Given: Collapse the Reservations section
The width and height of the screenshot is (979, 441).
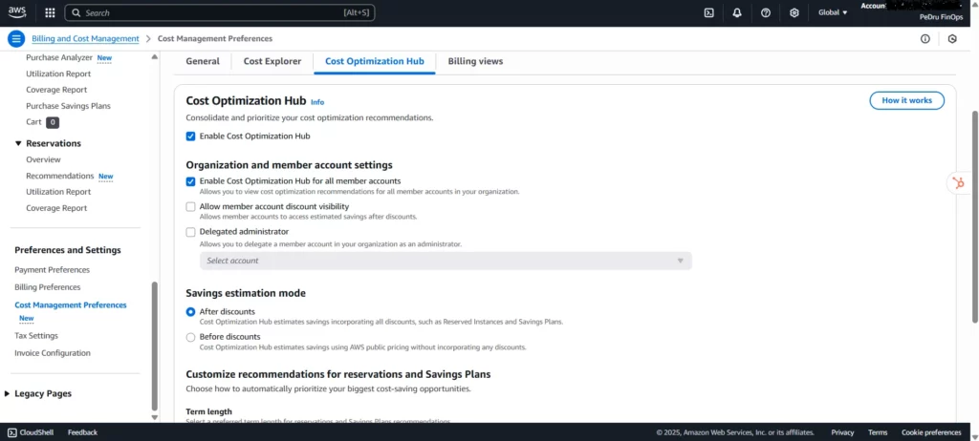Looking at the screenshot, I should (18, 143).
